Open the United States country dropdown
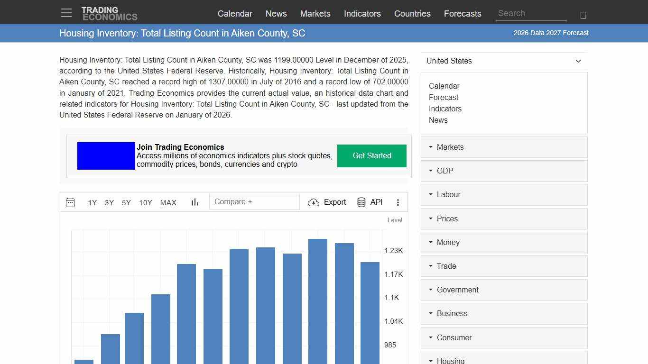Screen dimensions: 648x364 coord(504,61)
